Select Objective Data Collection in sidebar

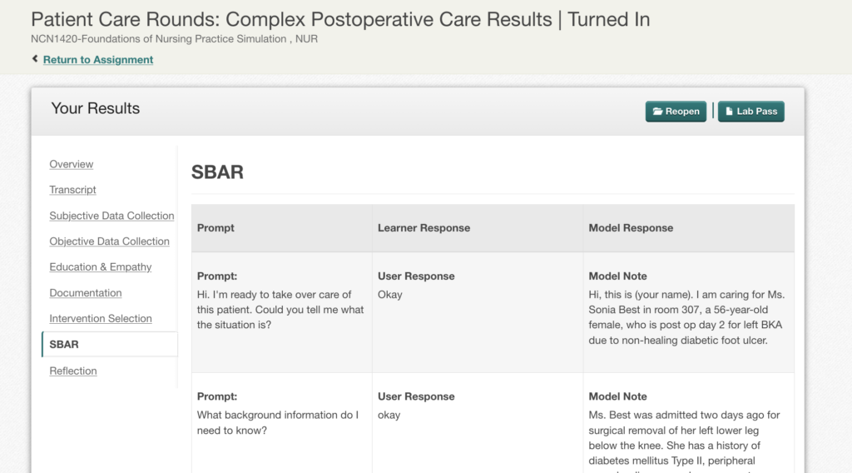(109, 241)
